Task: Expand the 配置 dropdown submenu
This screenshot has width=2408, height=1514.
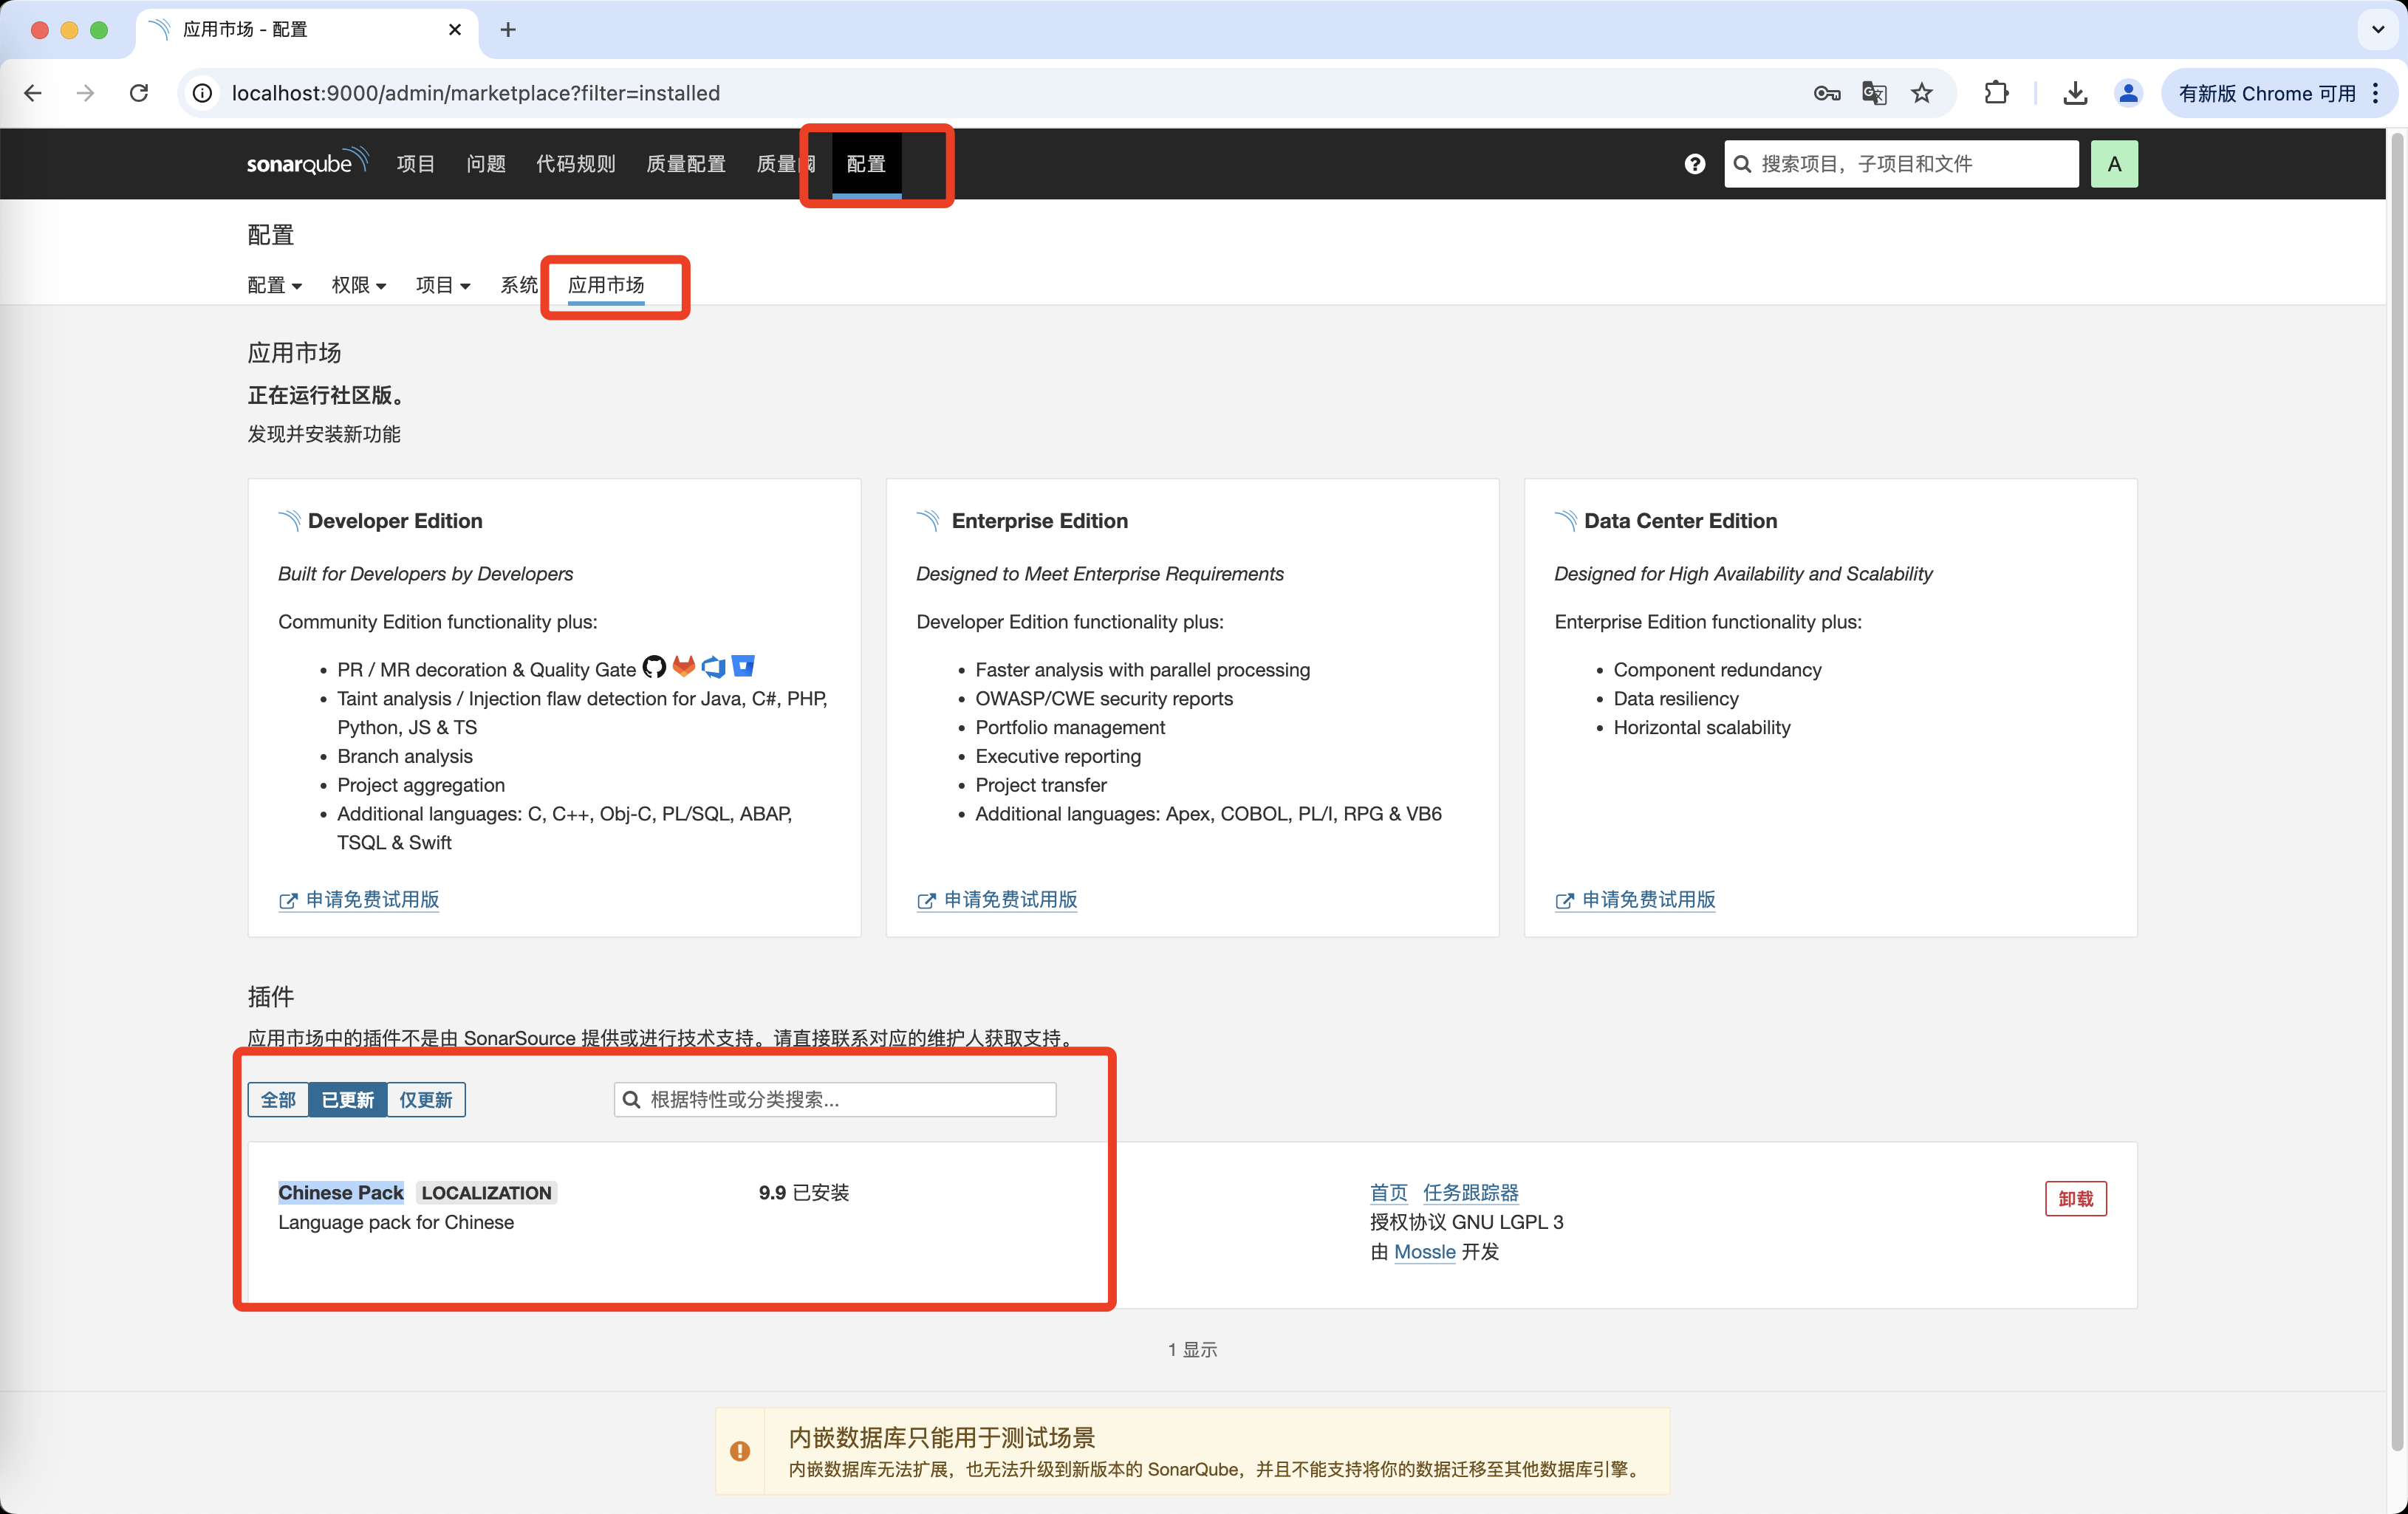Action: coord(274,285)
